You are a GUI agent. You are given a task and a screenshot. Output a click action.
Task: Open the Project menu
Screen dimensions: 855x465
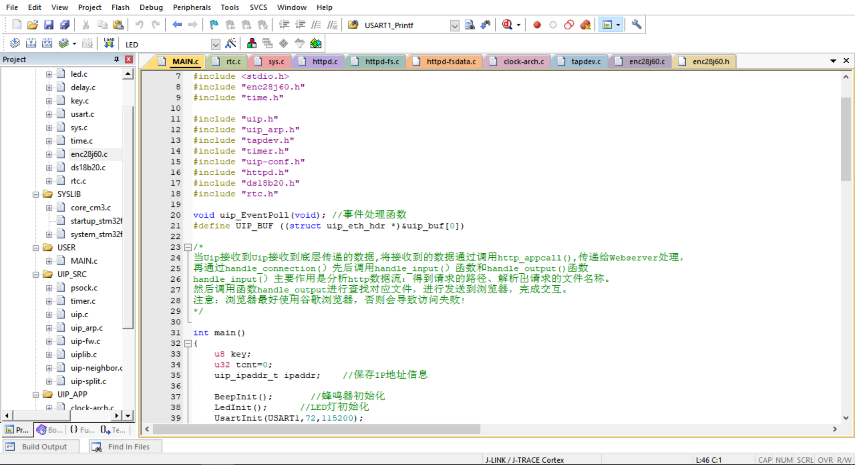(x=90, y=7)
